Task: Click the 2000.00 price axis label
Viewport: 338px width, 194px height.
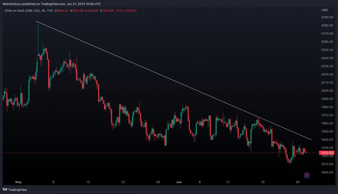Action: [x=327, y=91]
